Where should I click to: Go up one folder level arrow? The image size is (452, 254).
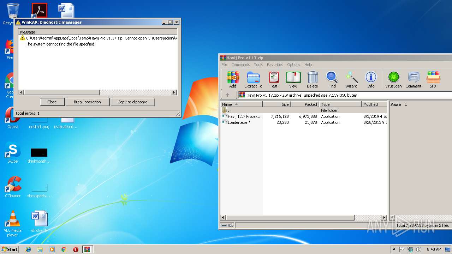227,95
